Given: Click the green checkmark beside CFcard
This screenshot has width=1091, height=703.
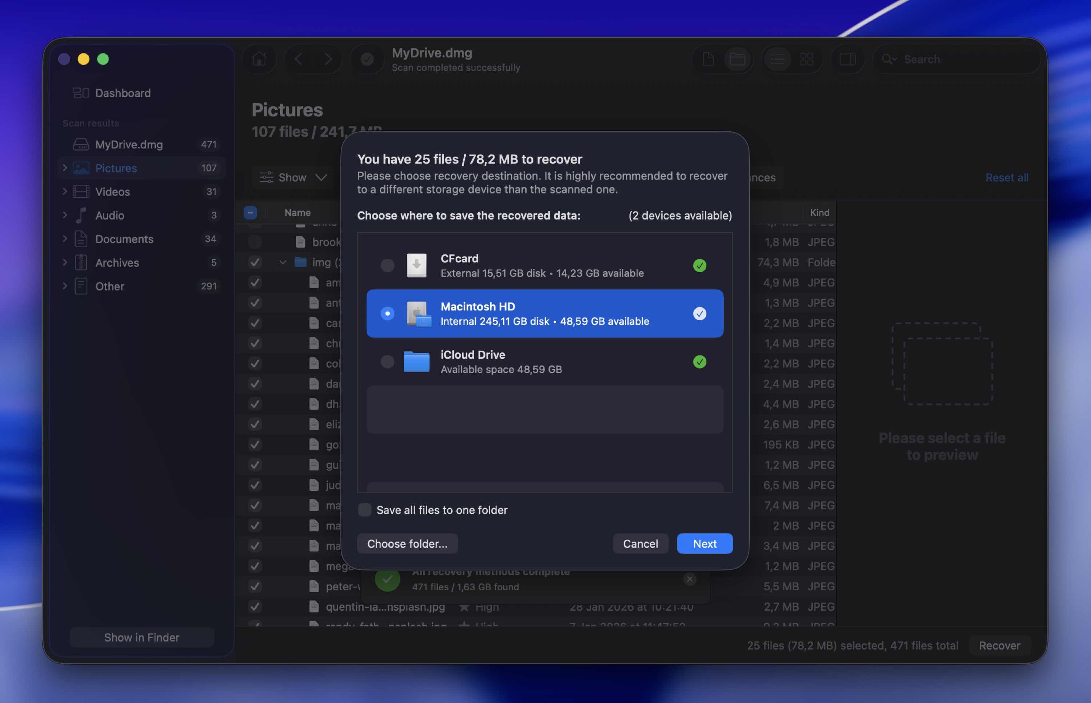Looking at the screenshot, I should point(700,266).
